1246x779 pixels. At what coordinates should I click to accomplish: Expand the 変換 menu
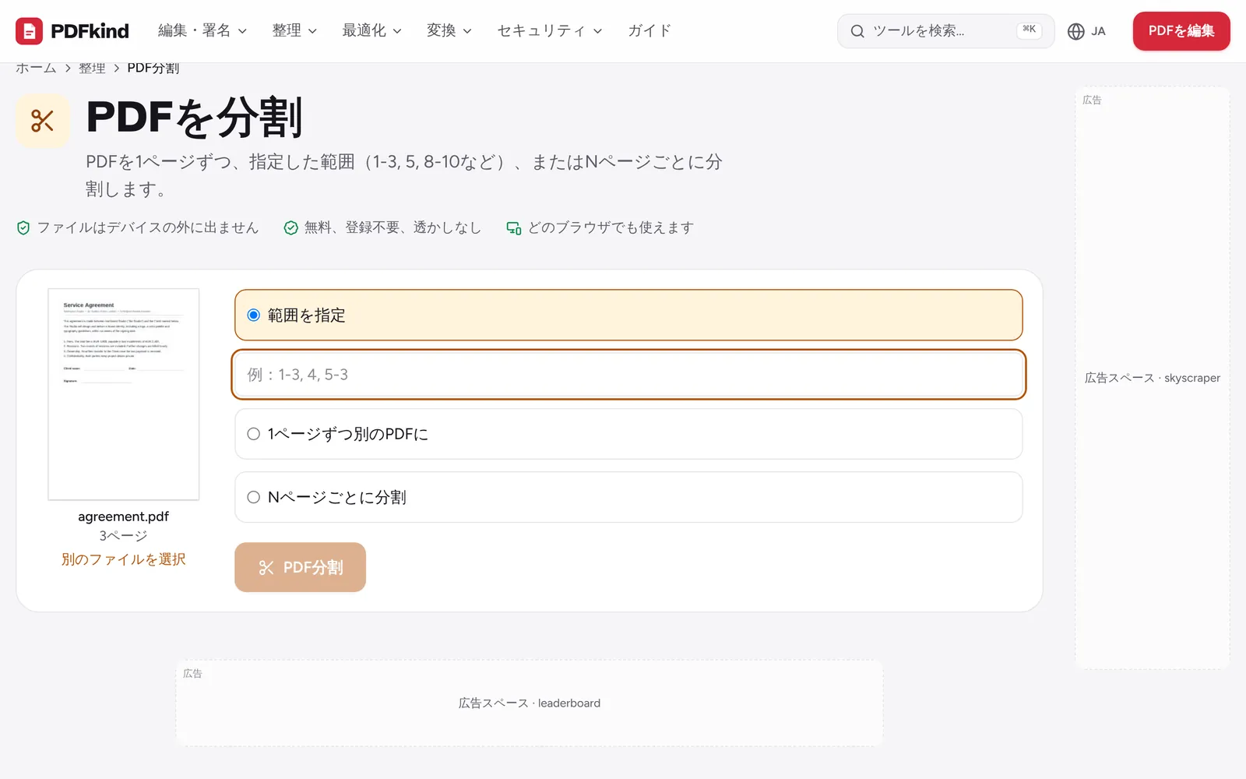click(449, 31)
